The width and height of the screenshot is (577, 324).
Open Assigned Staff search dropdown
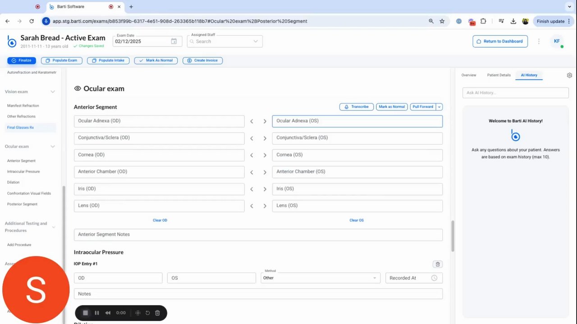[x=224, y=41]
